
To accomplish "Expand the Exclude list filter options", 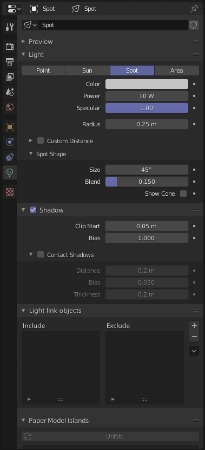I will tap(113, 399).
